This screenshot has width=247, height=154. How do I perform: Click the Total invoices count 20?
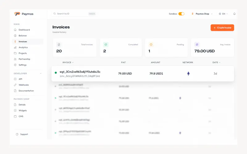pyautogui.click(x=59, y=51)
